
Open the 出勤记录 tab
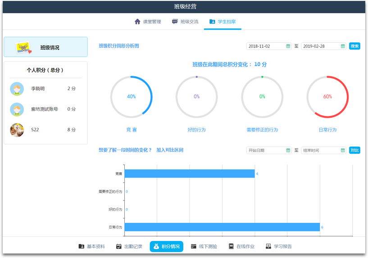tap(129, 246)
